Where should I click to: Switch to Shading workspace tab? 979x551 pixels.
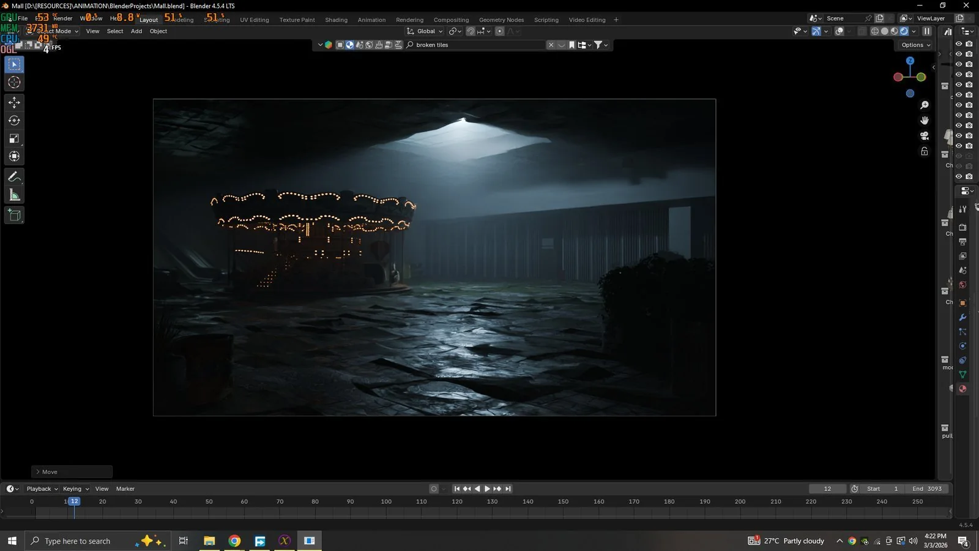tap(336, 20)
